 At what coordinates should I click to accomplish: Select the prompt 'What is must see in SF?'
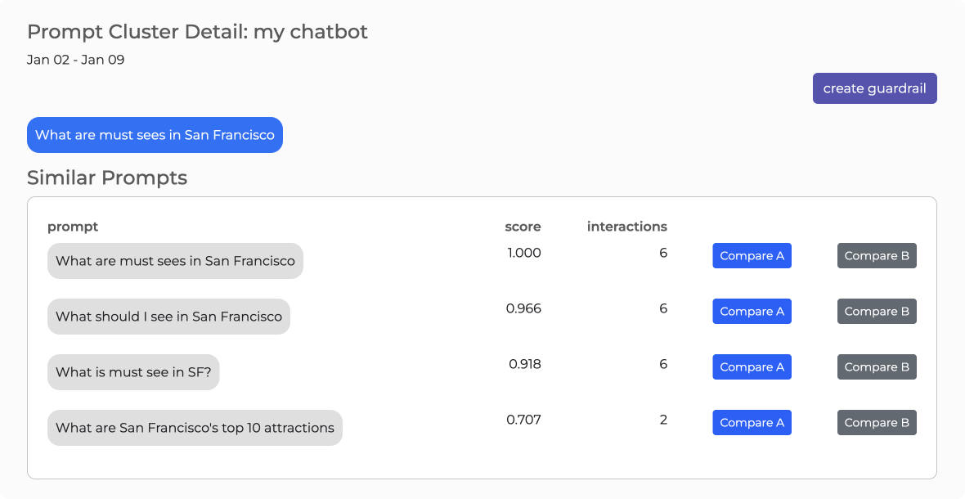[x=133, y=371]
